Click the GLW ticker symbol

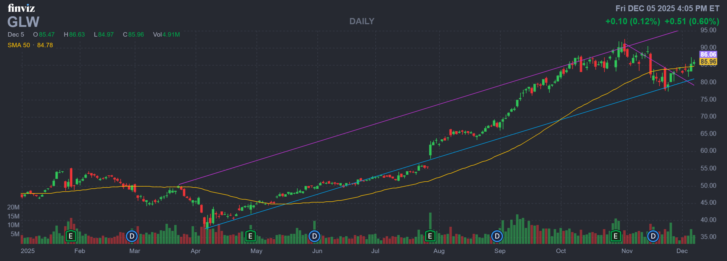(x=23, y=22)
